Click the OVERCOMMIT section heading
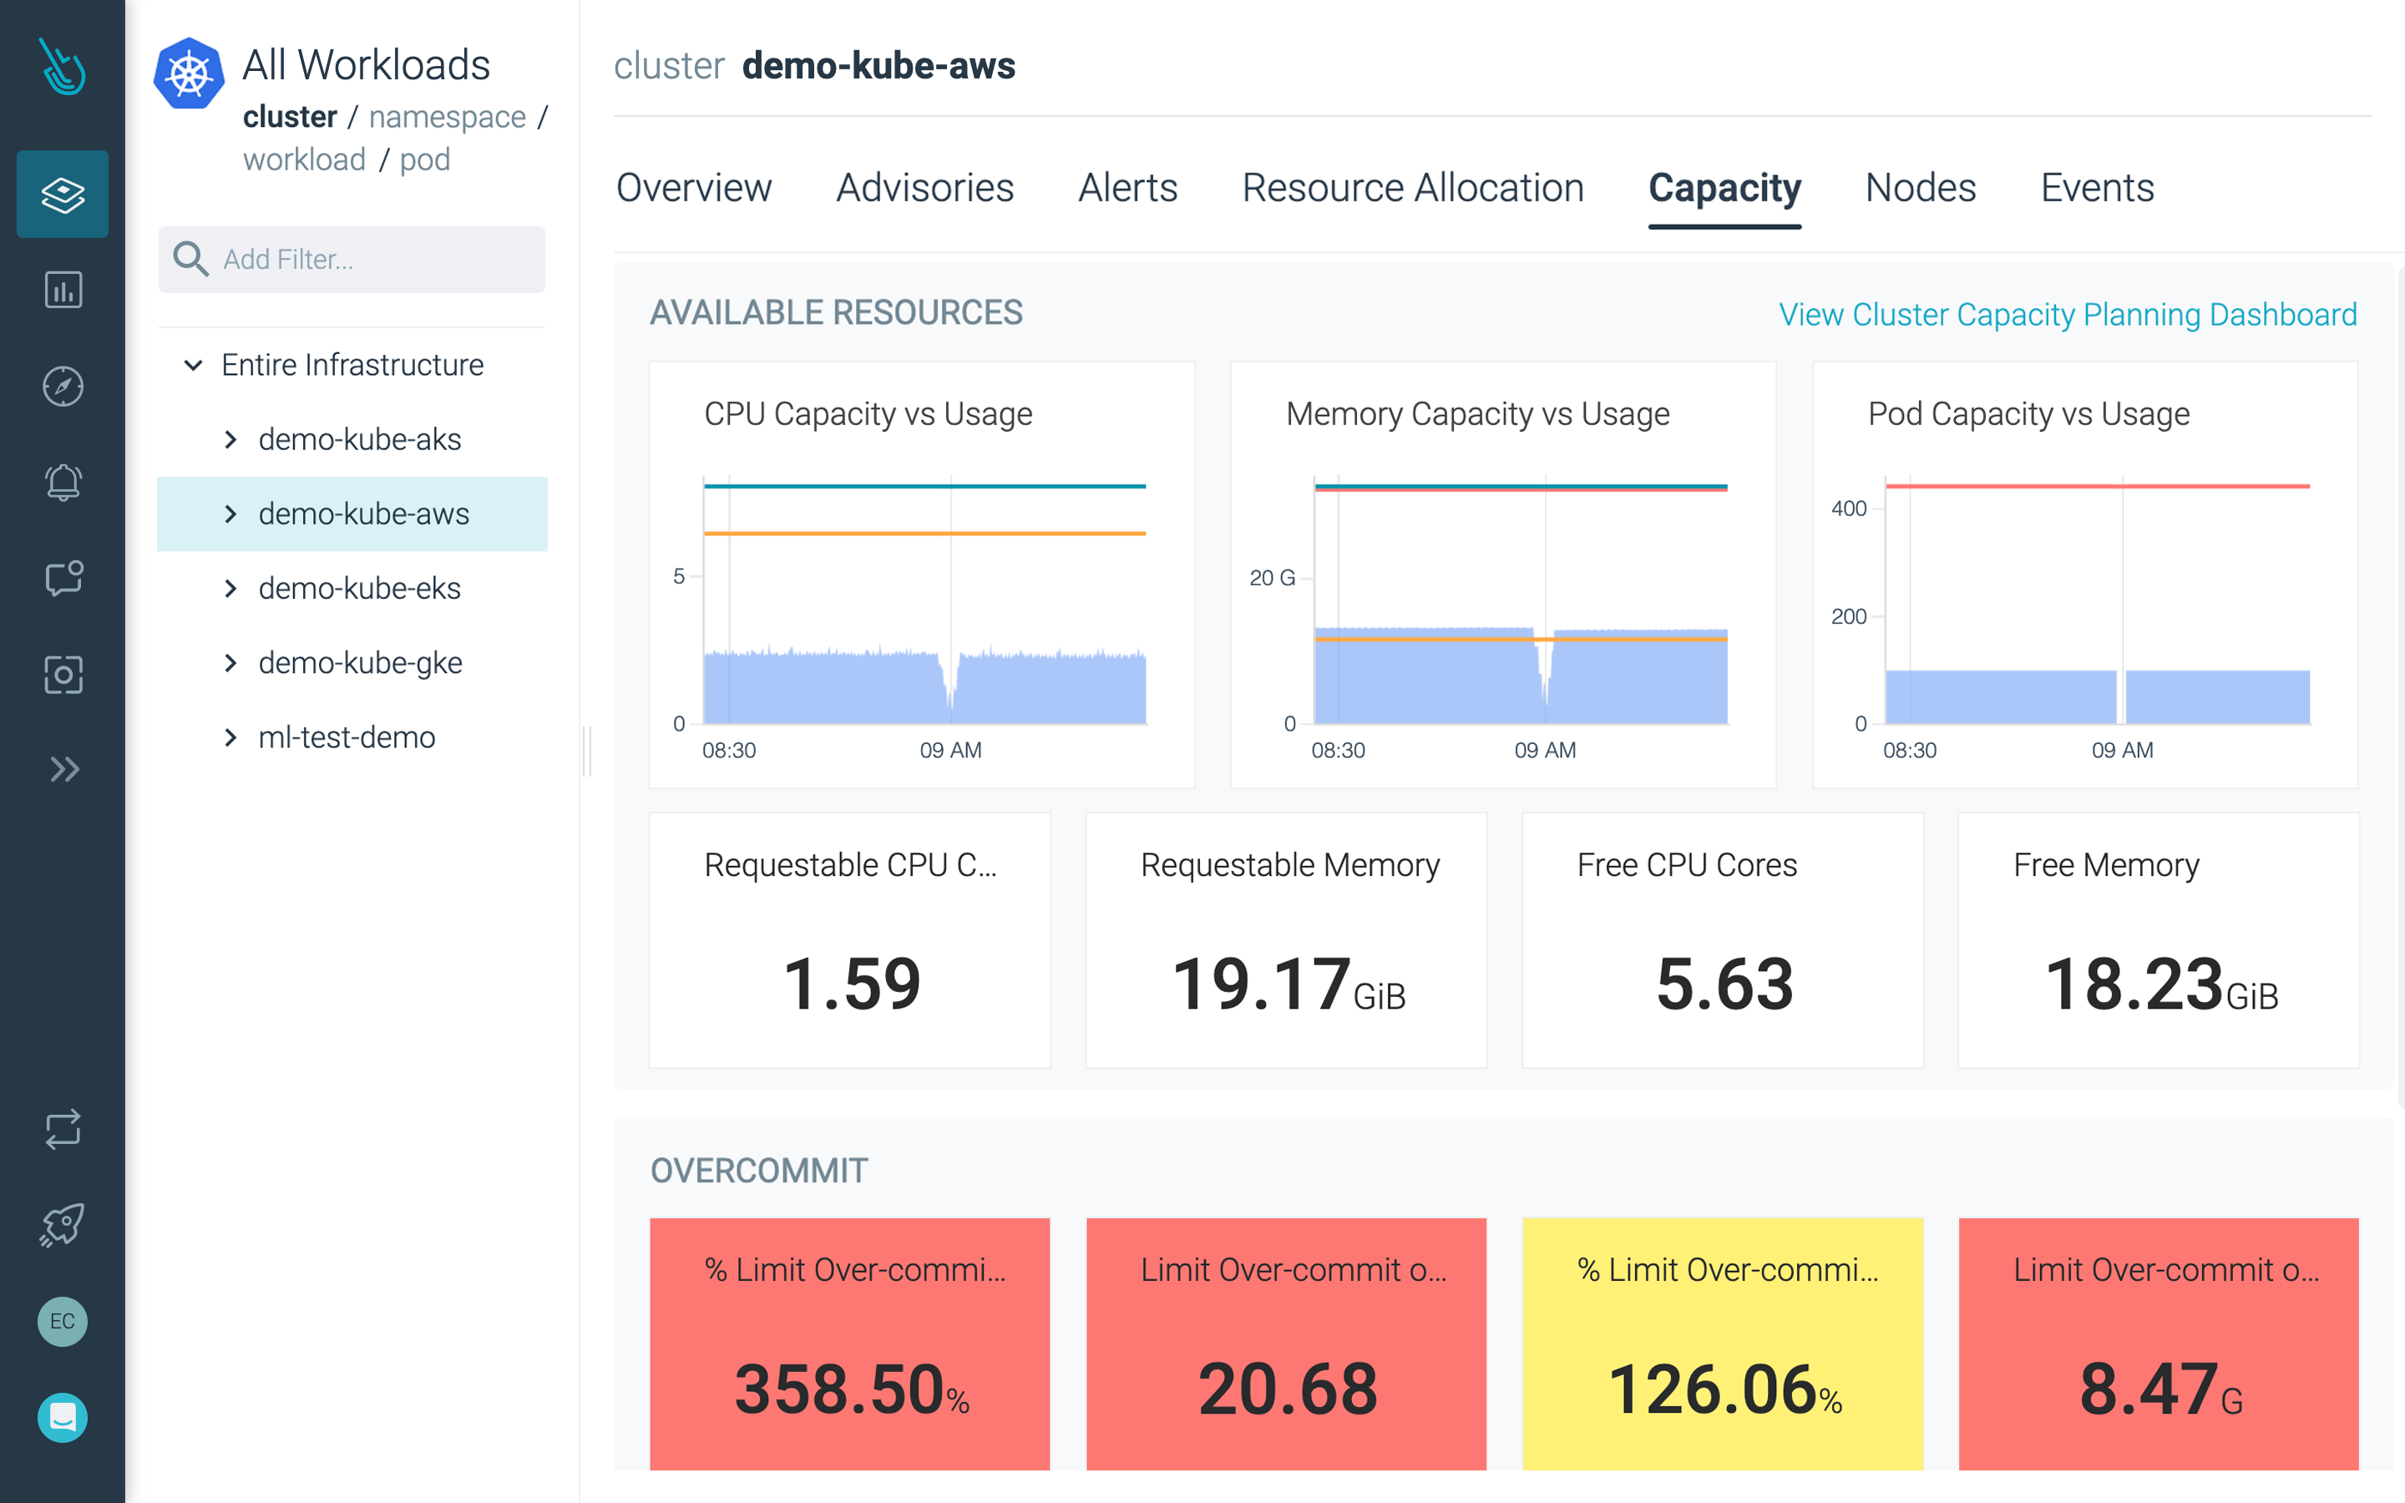Screen dimensions: 2405x1503 [759, 1171]
